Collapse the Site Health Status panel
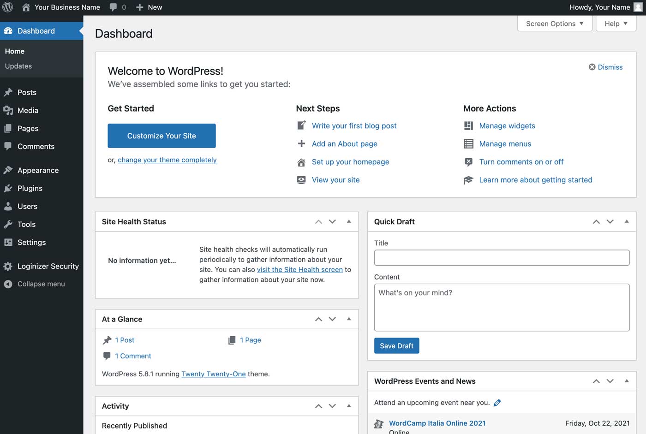The width and height of the screenshot is (646, 434). point(349,221)
